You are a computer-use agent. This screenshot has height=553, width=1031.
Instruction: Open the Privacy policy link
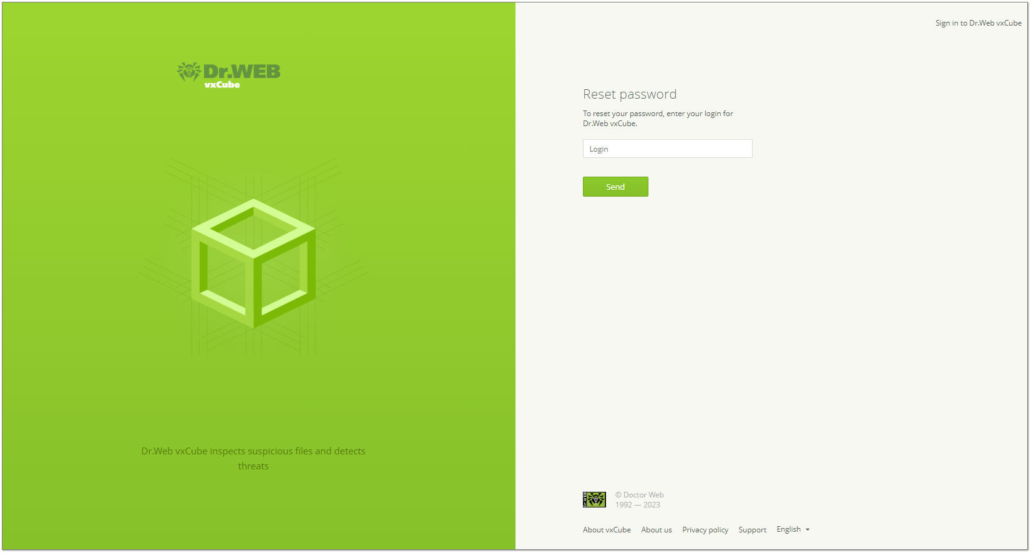pyautogui.click(x=705, y=530)
